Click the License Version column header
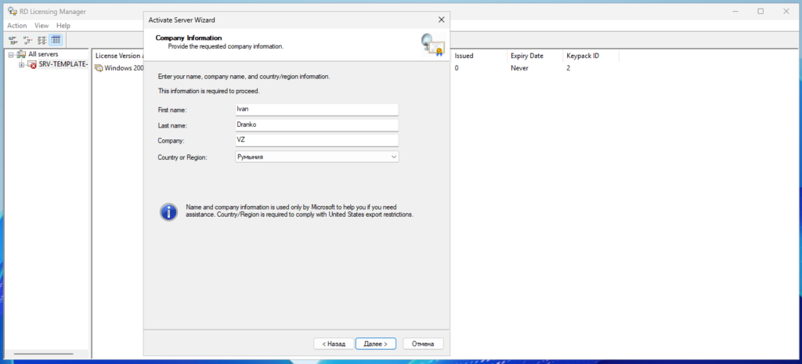The height and width of the screenshot is (364, 802). pyautogui.click(x=119, y=56)
